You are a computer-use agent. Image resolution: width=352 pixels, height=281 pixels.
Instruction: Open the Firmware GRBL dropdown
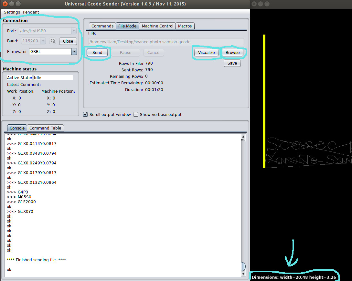(x=74, y=52)
